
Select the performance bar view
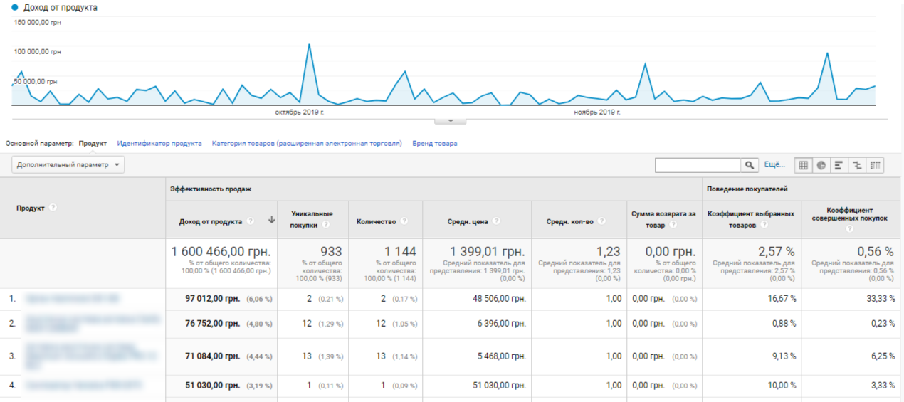pyautogui.click(x=839, y=165)
